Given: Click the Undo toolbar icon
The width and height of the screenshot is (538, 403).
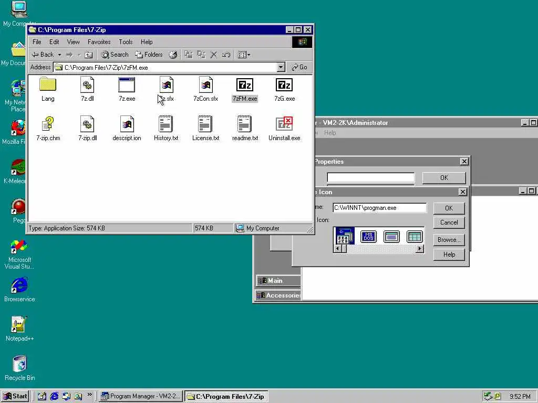Looking at the screenshot, I should 226,55.
